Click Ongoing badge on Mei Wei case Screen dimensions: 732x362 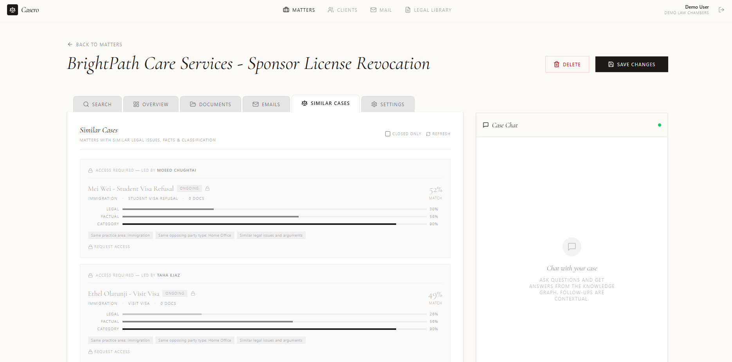(189, 188)
